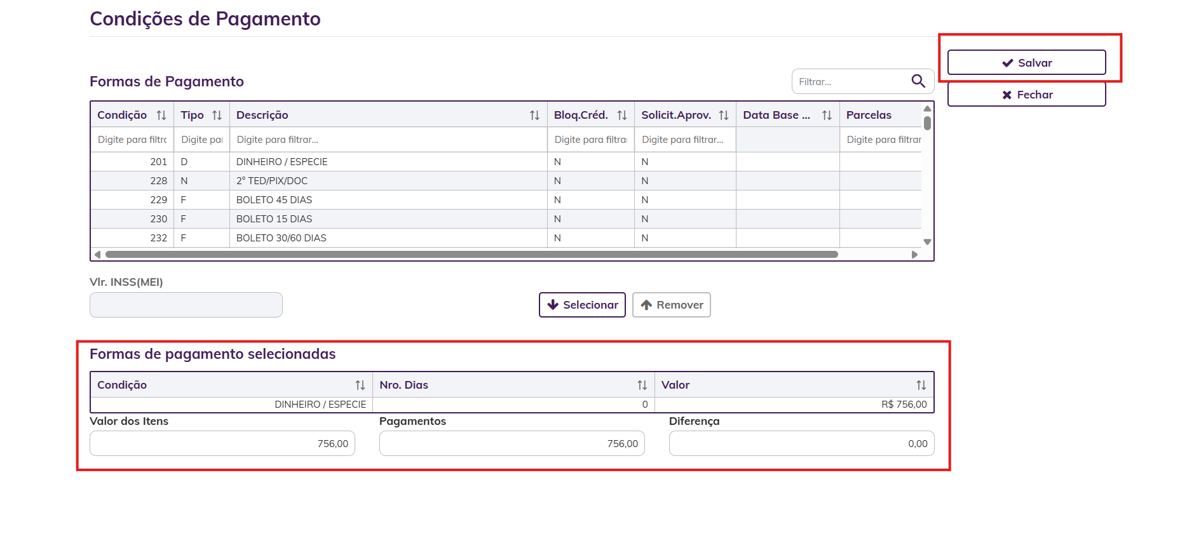
Task: Focus the Descrição column filter field
Action: click(x=388, y=140)
